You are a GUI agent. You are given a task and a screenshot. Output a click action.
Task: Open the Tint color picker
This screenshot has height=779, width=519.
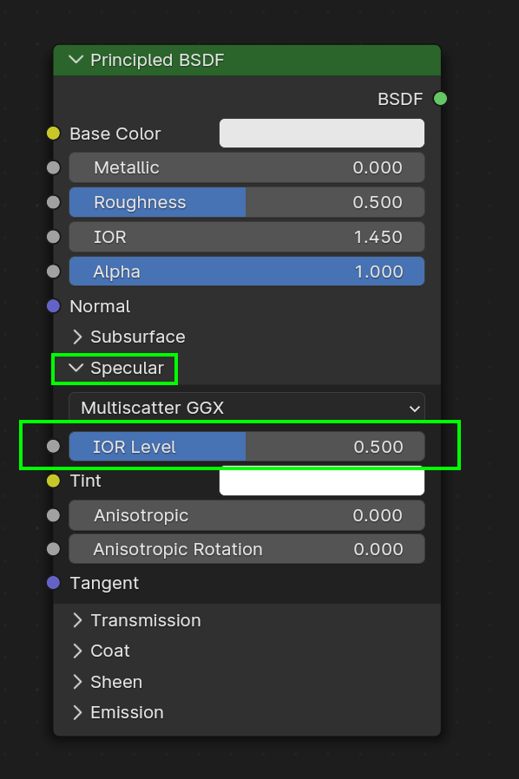pyautogui.click(x=321, y=481)
